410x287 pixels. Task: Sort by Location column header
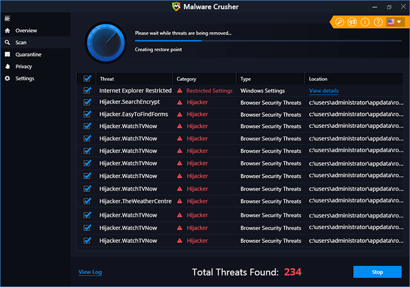click(x=354, y=79)
